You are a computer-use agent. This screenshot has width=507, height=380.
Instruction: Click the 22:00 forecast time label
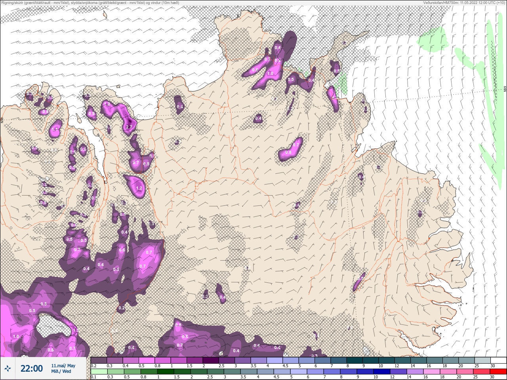32,368
